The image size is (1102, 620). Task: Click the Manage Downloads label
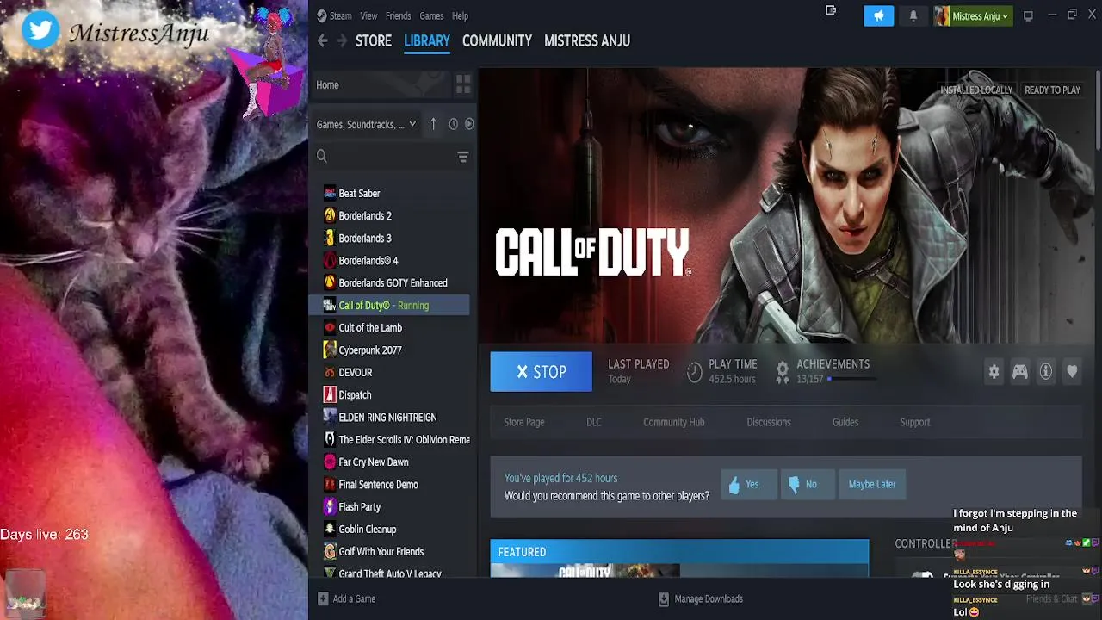pyautogui.click(x=709, y=598)
